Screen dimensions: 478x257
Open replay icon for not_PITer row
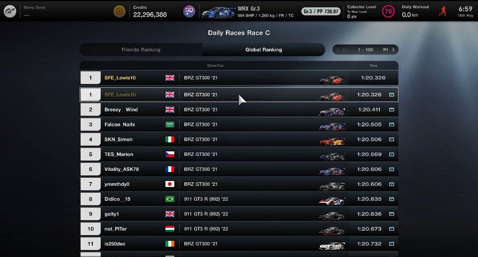pyautogui.click(x=391, y=229)
